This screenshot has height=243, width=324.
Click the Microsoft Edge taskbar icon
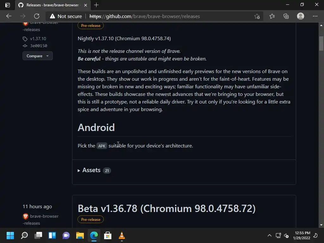click(x=94, y=235)
